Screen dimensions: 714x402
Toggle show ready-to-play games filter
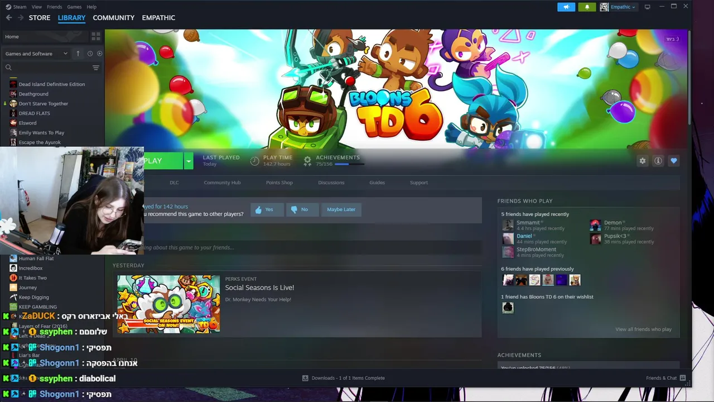point(99,54)
